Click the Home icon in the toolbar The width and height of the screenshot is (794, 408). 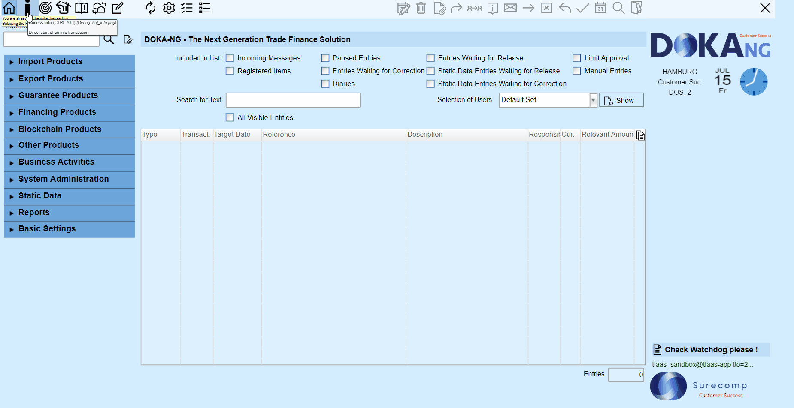[x=9, y=8]
